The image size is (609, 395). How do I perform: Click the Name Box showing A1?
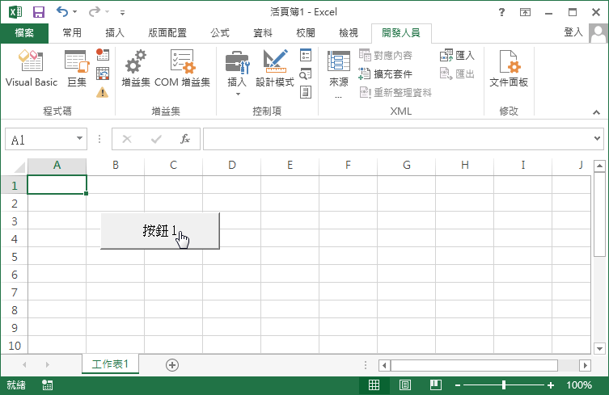click(x=40, y=139)
